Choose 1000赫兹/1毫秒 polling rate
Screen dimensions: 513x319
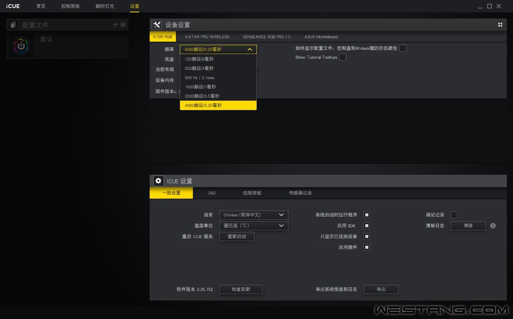pos(218,87)
